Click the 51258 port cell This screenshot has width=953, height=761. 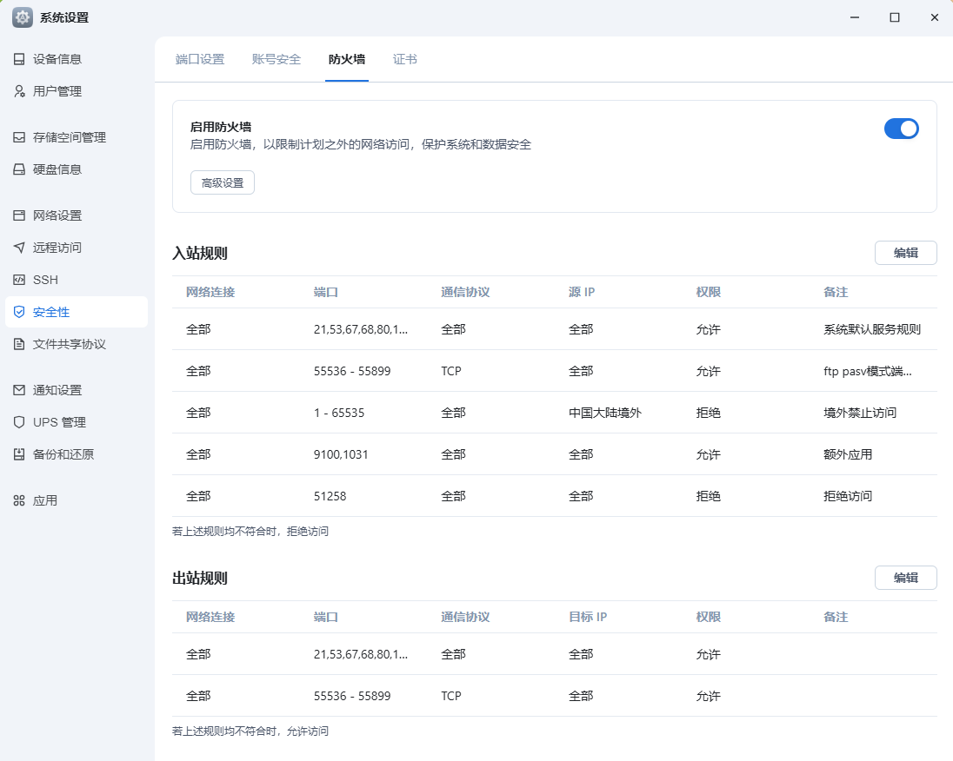click(330, 496)
